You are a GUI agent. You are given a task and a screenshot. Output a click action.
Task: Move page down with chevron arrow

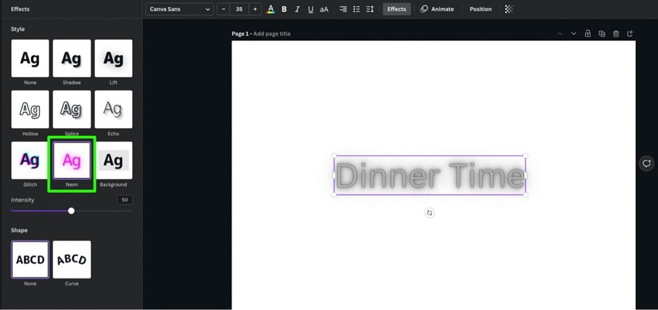[x=573, y=33]
